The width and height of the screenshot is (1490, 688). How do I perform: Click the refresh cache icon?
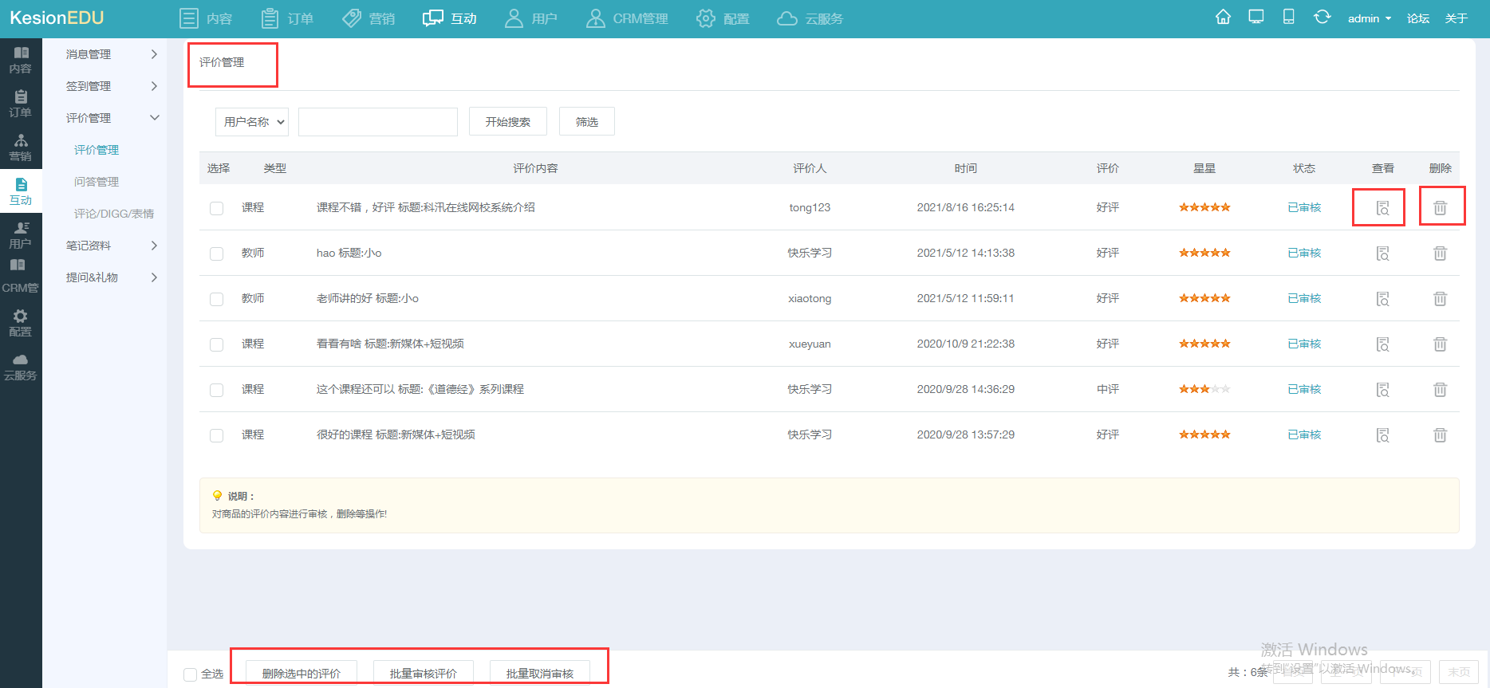[x=1322, y=18]
